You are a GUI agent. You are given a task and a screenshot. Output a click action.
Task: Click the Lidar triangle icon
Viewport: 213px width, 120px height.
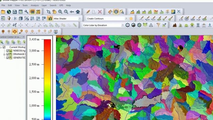151,25
